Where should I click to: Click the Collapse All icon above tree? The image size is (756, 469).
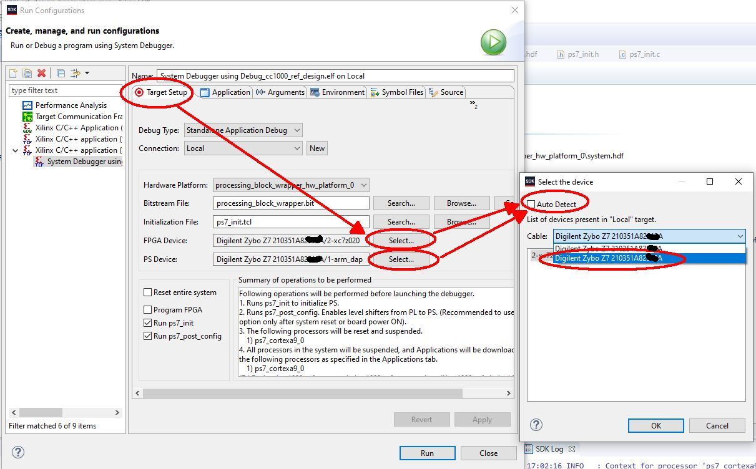pos(61,73)
